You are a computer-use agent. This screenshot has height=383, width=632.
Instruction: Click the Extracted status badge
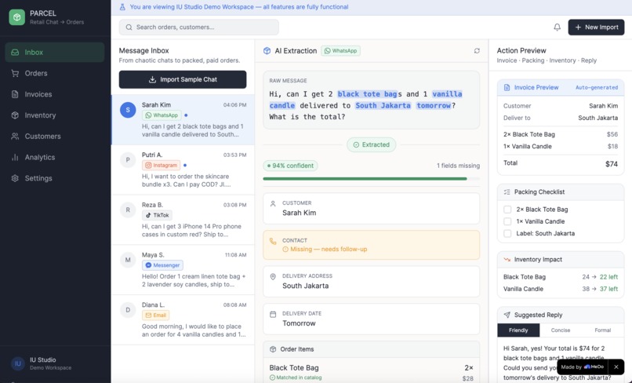(371, 144)
